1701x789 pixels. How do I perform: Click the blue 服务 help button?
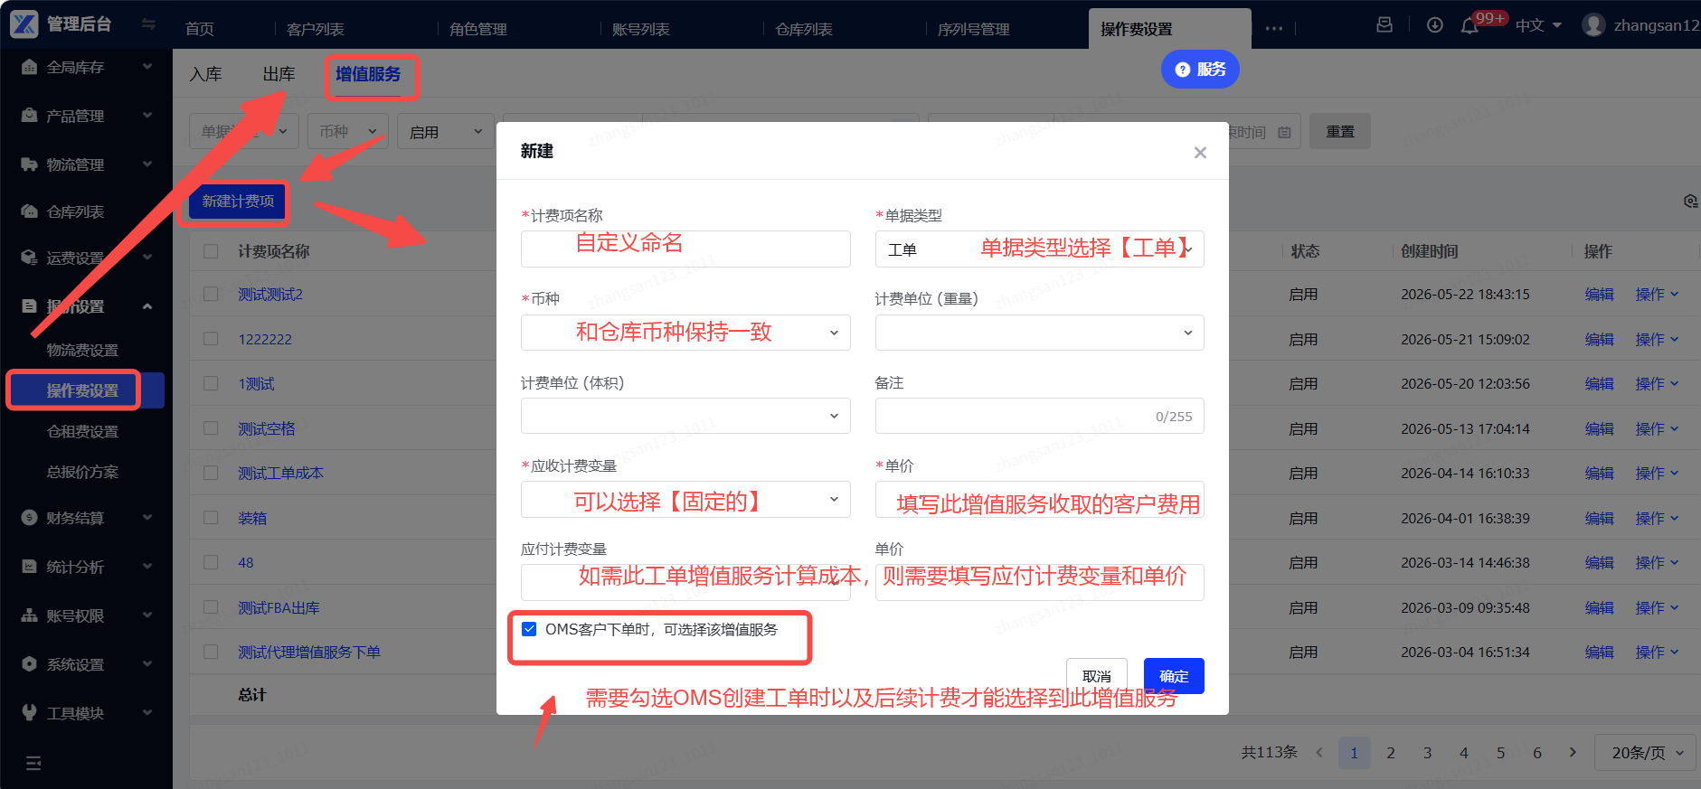click(1200, 70)
